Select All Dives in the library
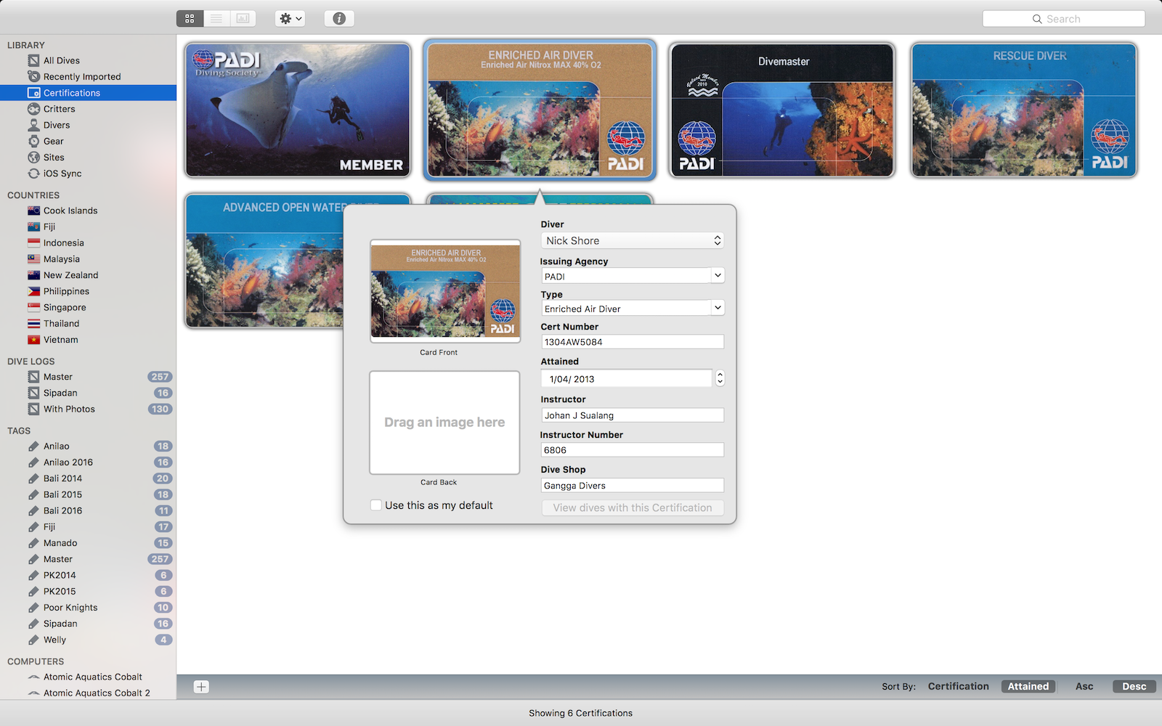 (x=61, y=61)
